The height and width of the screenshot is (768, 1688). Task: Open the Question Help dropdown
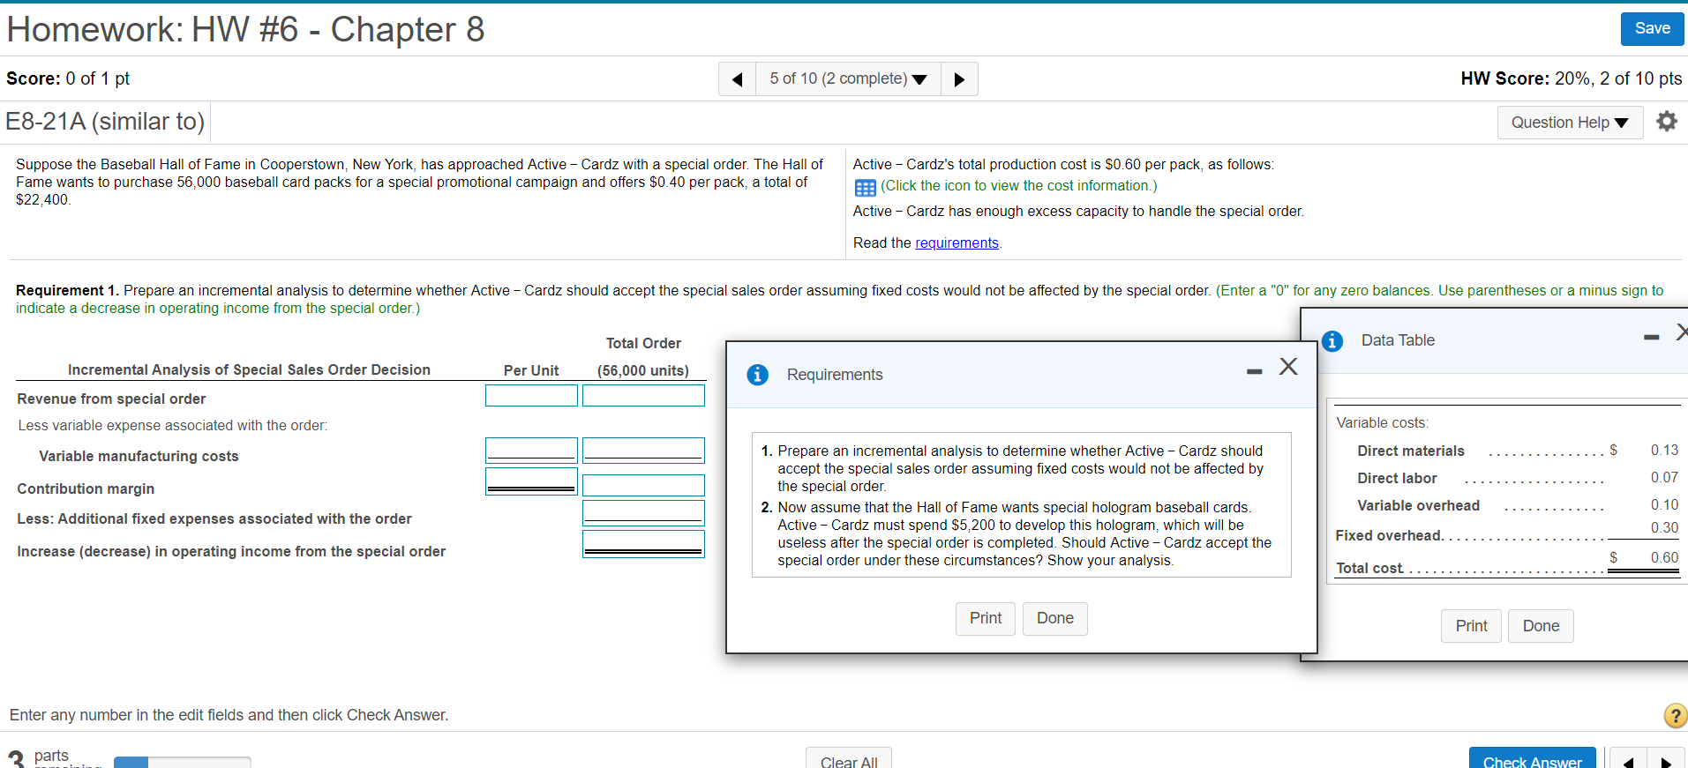click(x=1570, y=123)
